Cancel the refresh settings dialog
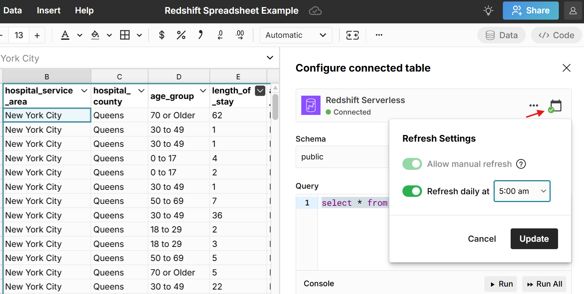Screen dimensions: 584x294 (482, 239)
